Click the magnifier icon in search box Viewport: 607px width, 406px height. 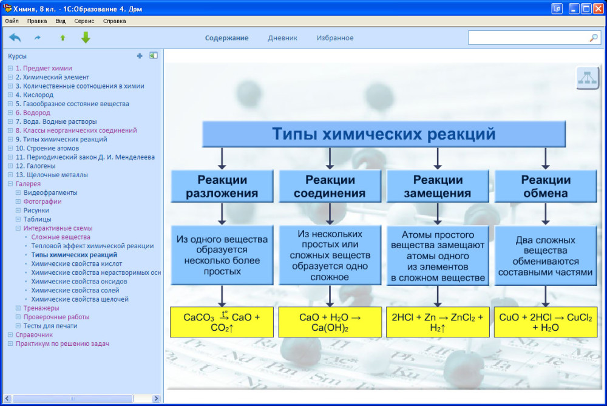pyautogui.click(x=593, y=38)
